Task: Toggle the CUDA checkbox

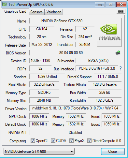Action: tap(53, 140)
